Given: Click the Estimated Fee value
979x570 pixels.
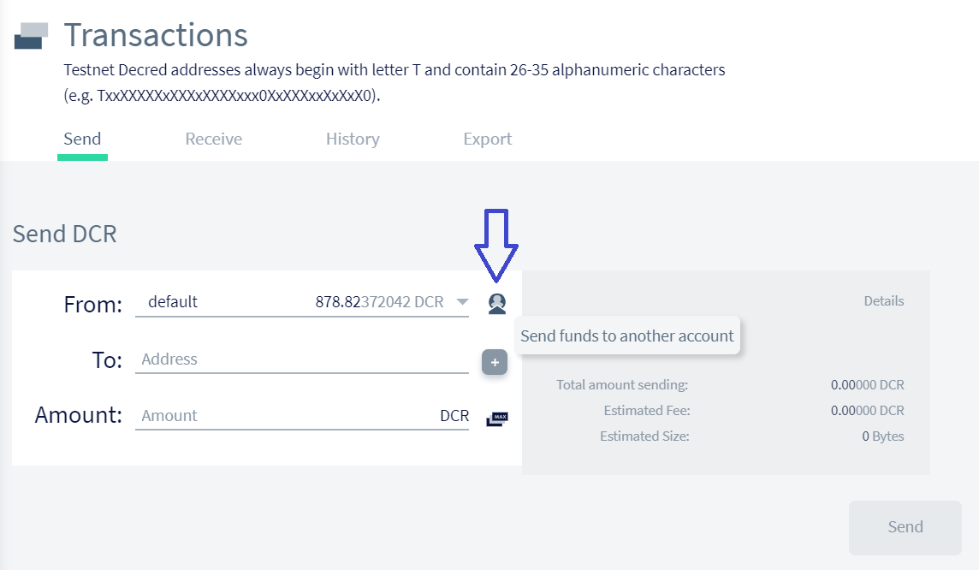Looking at the screenshot, I should click(867, 411).
